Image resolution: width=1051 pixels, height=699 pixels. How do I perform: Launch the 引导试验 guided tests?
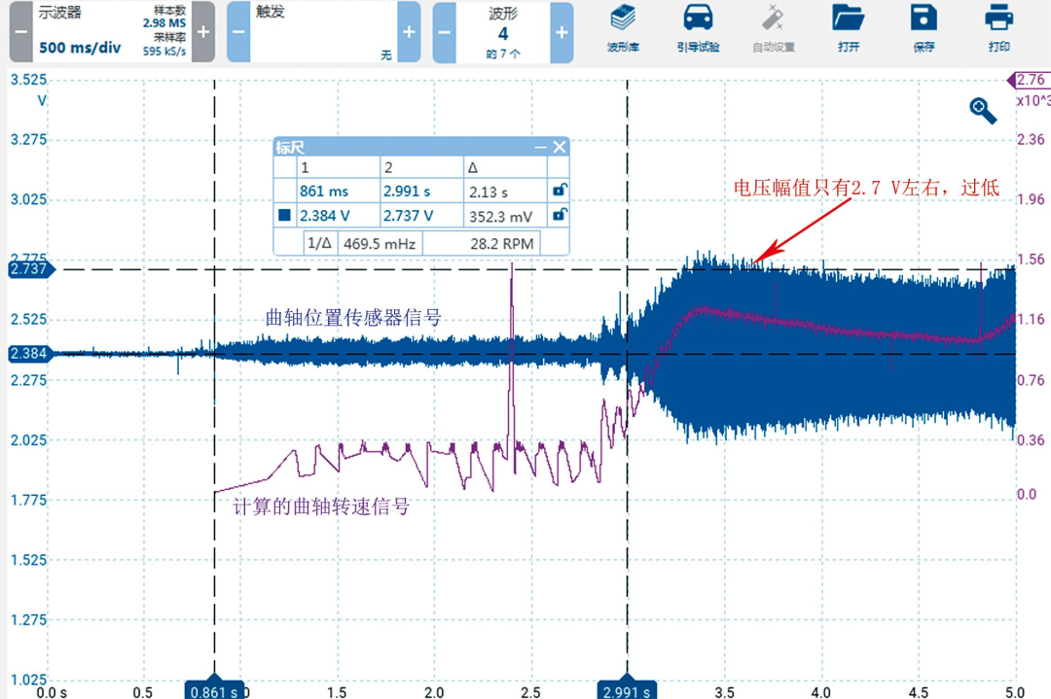(x=698, y=29)
